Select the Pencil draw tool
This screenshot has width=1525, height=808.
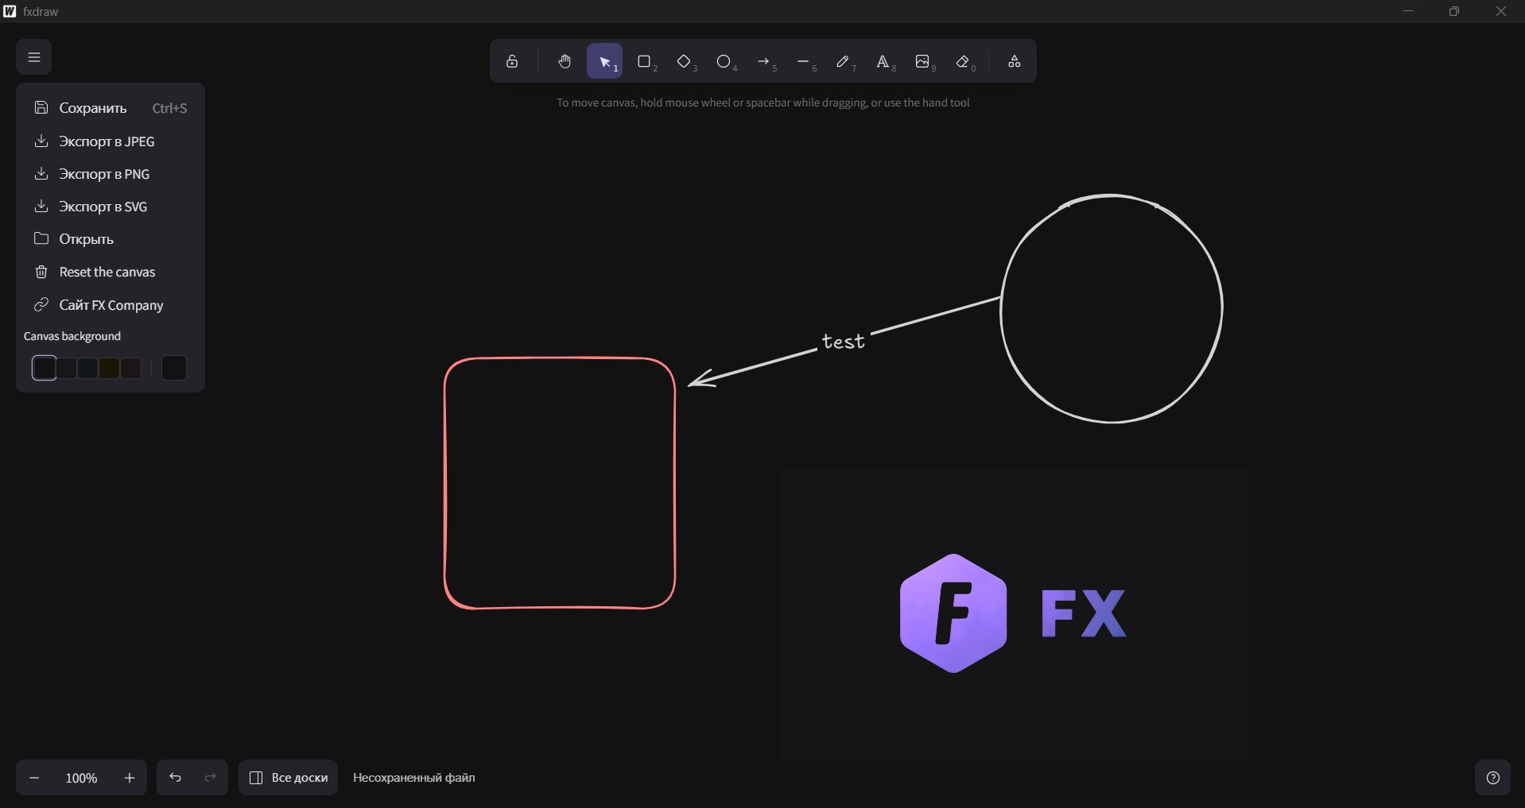(x=844, y=61)
